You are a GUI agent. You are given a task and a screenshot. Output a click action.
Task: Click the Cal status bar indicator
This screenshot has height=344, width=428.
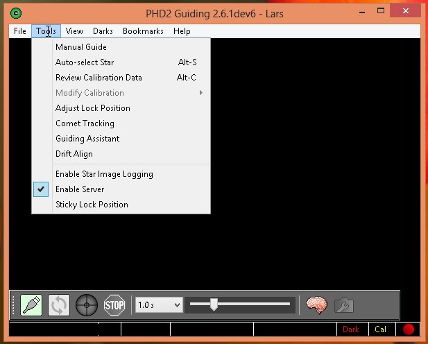382,329
